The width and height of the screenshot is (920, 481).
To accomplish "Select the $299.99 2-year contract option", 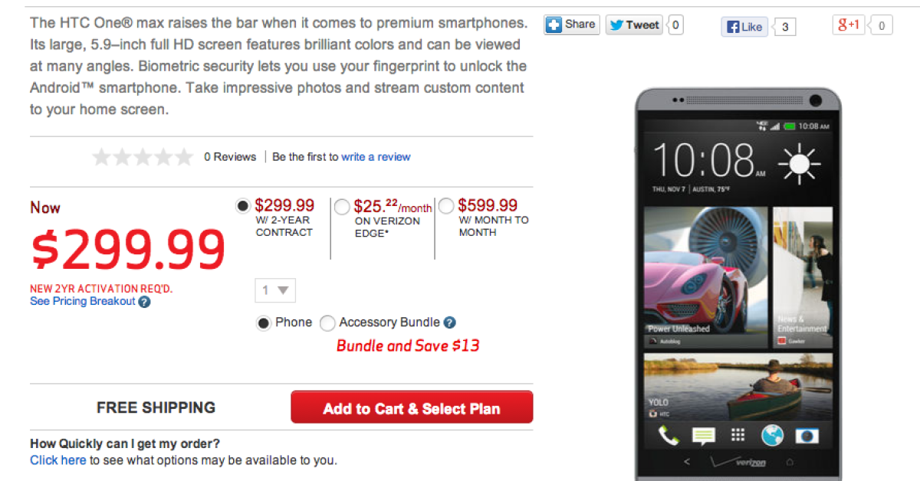I will (243, 205).
